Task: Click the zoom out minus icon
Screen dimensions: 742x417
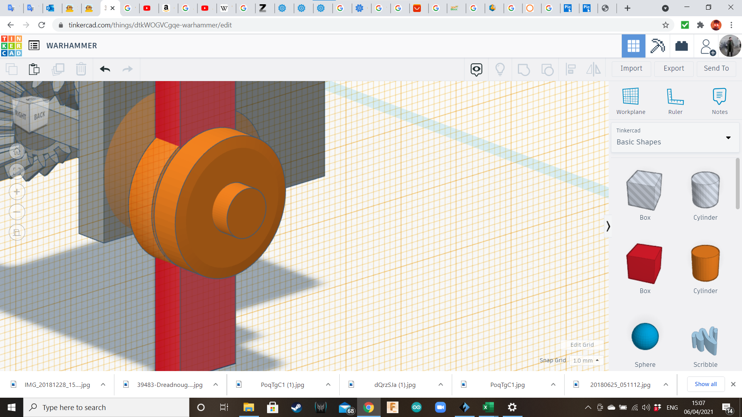Action: tap(17, 212)
